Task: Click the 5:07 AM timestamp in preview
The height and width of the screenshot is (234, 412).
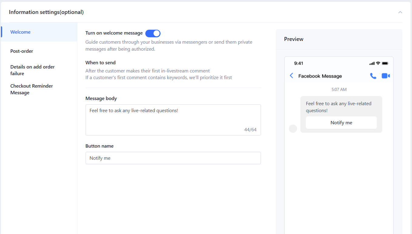Action: 339,89
